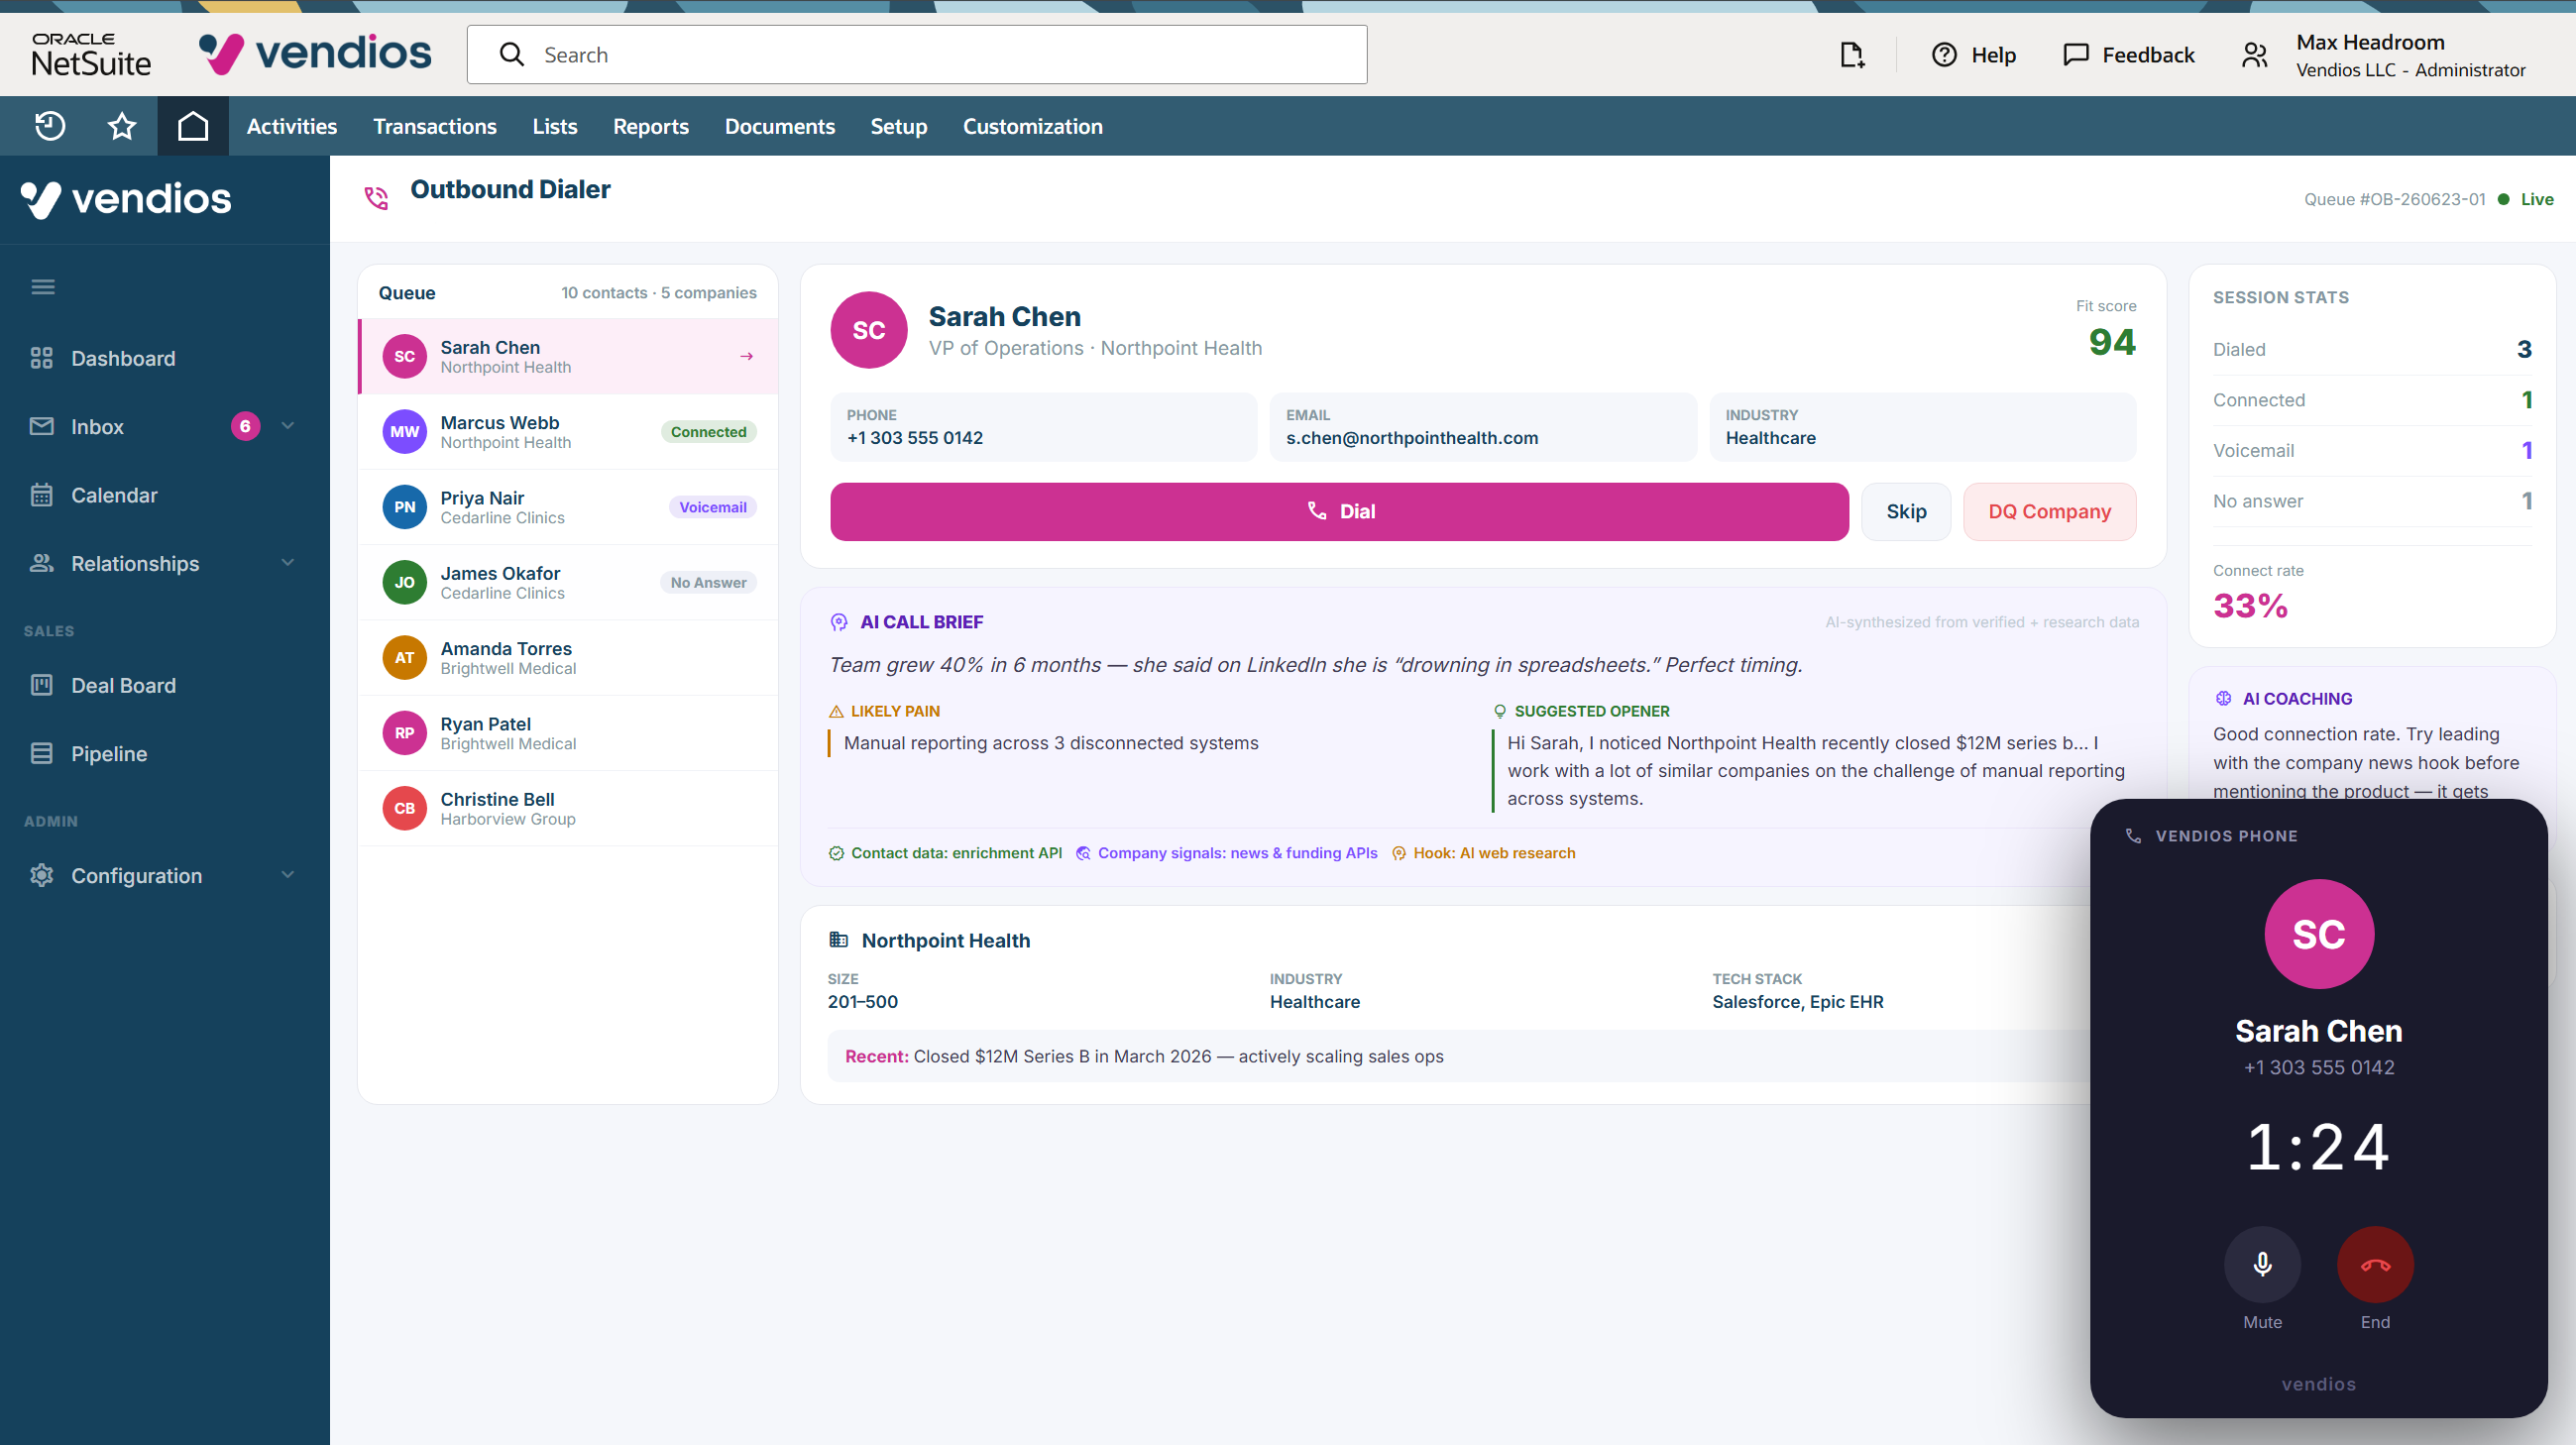Open the Lists menu
The image size is (2576, 1445).
[555, 126]
